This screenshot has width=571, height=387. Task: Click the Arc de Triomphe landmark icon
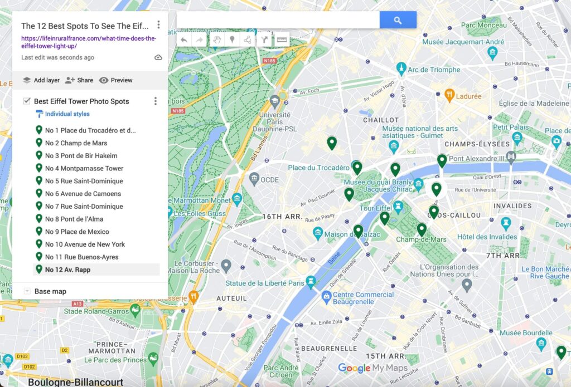tap(401, 68)
